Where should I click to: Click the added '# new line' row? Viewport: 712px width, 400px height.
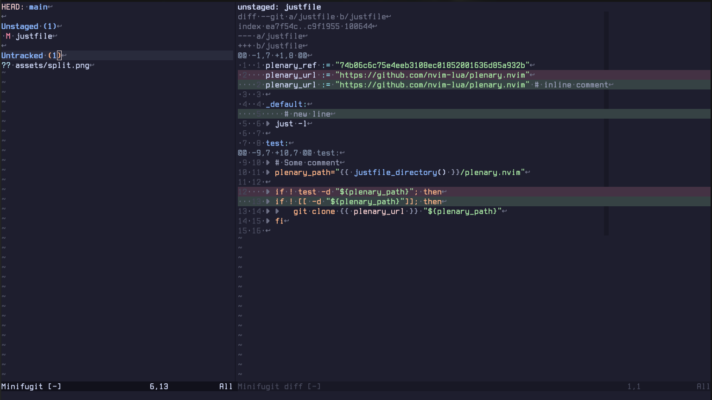474,114
